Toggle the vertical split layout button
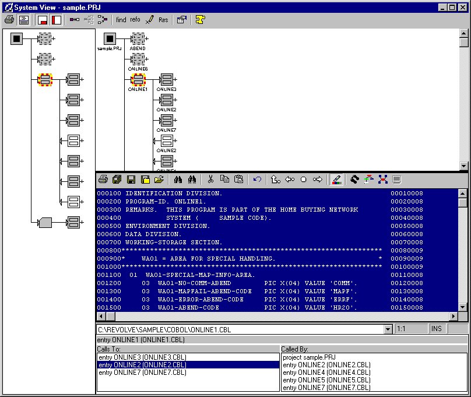 [56, 20]
